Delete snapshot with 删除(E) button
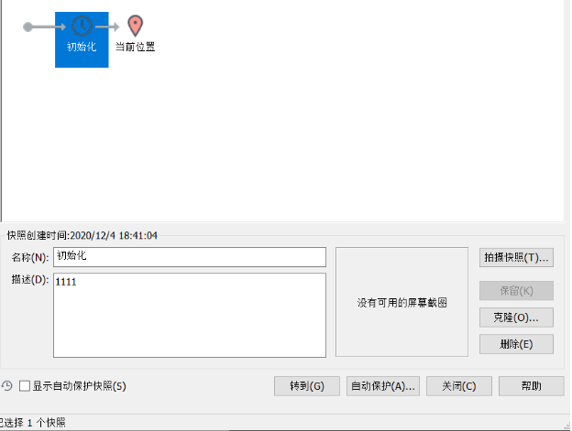The image size is (572, 431). (516, 344)
